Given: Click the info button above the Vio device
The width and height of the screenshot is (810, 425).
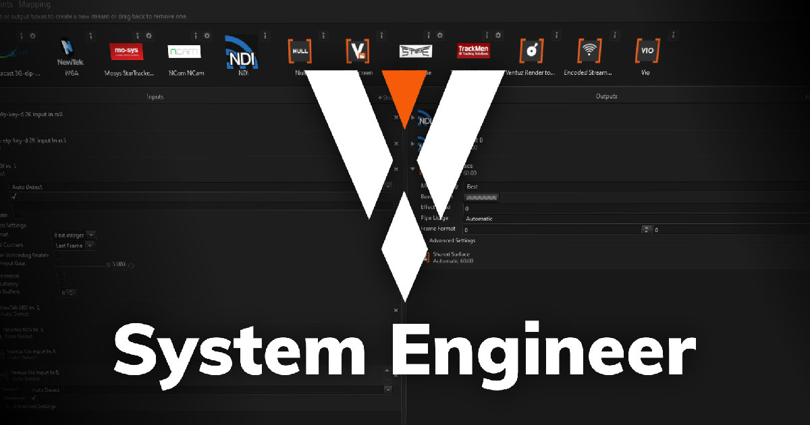Looking at the screenshot, I should (672, 35).
